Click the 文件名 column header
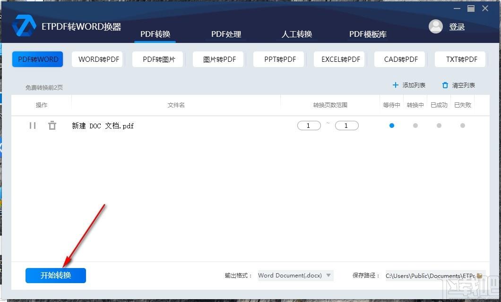Image resolution: width=501 pixels, height=302 pixels. pos(176,105)
